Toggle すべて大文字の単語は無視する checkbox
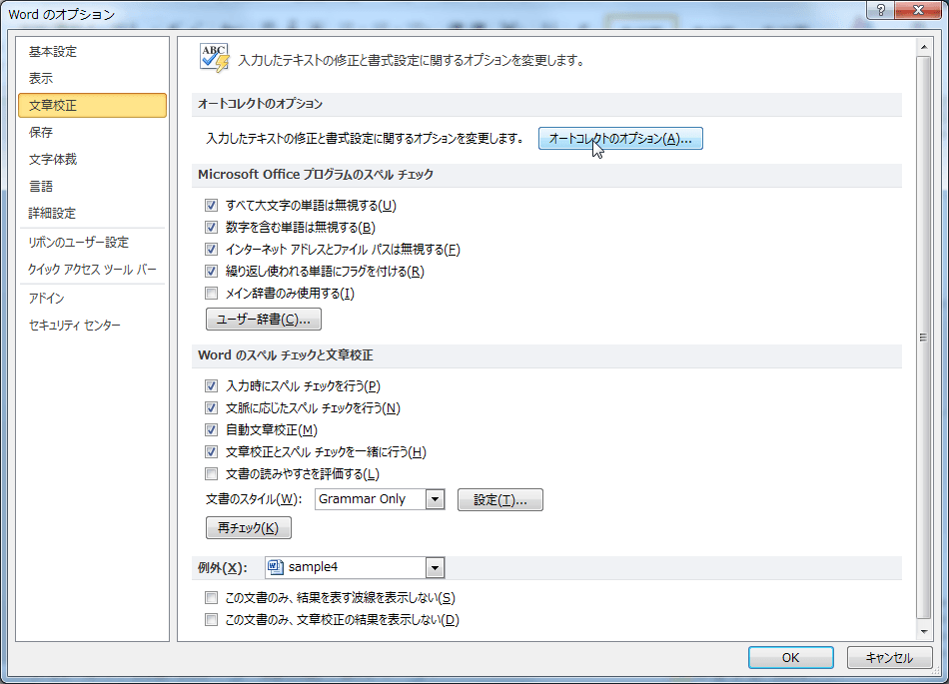Viewport: 949px width, 684px height. coord(211,206)
